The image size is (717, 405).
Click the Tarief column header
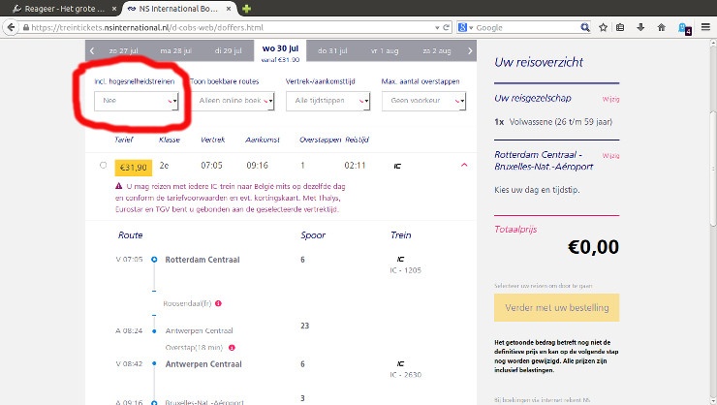[x=123, y=140]
